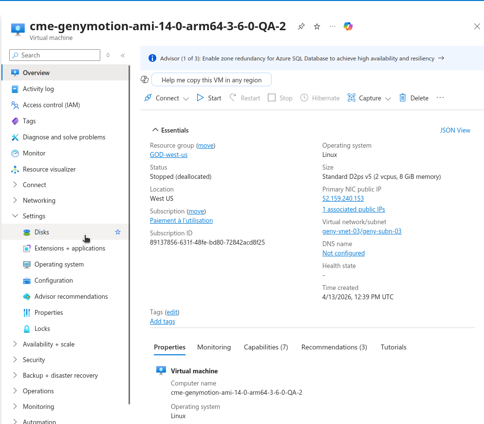Select the Resource visualizer icon
The width and height of the screenshot is (484, 424).
point(15,169)
